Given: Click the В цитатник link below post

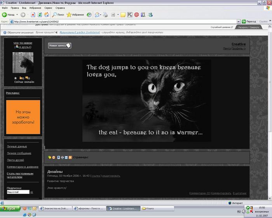Looking at the screenshot, I should tap(240, 193).
